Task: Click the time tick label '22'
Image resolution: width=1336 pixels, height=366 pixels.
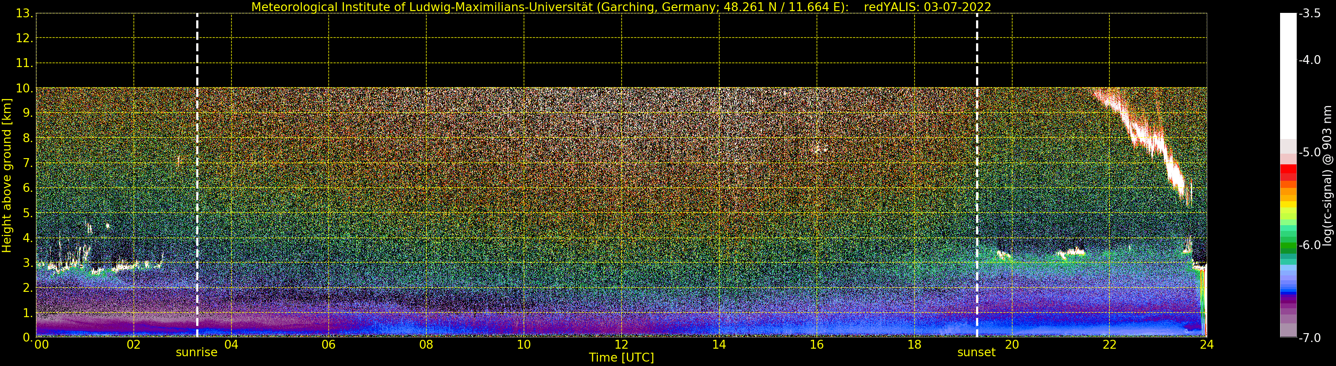Action: (x=1109, y=345)
